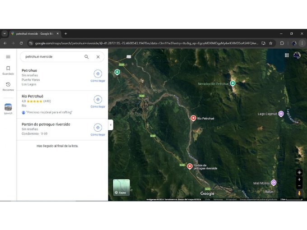Open the tab search dropdown arrow

coord(5,33)
